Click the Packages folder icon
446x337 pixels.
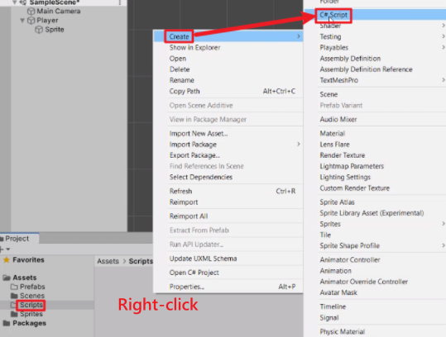coord(7,323)
